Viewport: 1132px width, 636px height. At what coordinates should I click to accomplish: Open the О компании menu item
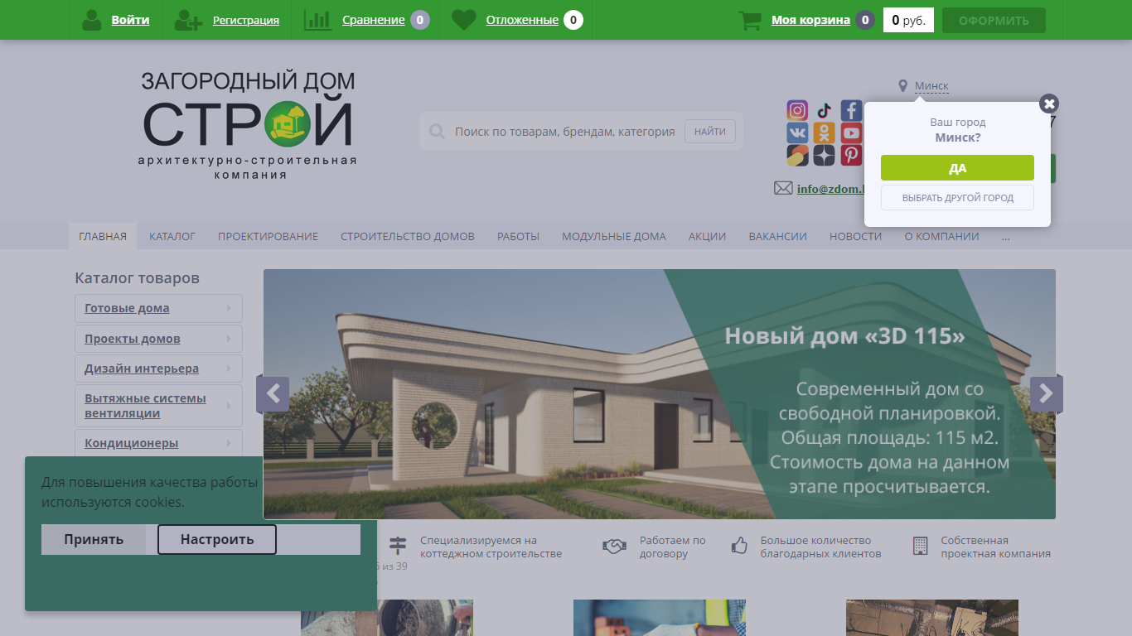[941, 236]
